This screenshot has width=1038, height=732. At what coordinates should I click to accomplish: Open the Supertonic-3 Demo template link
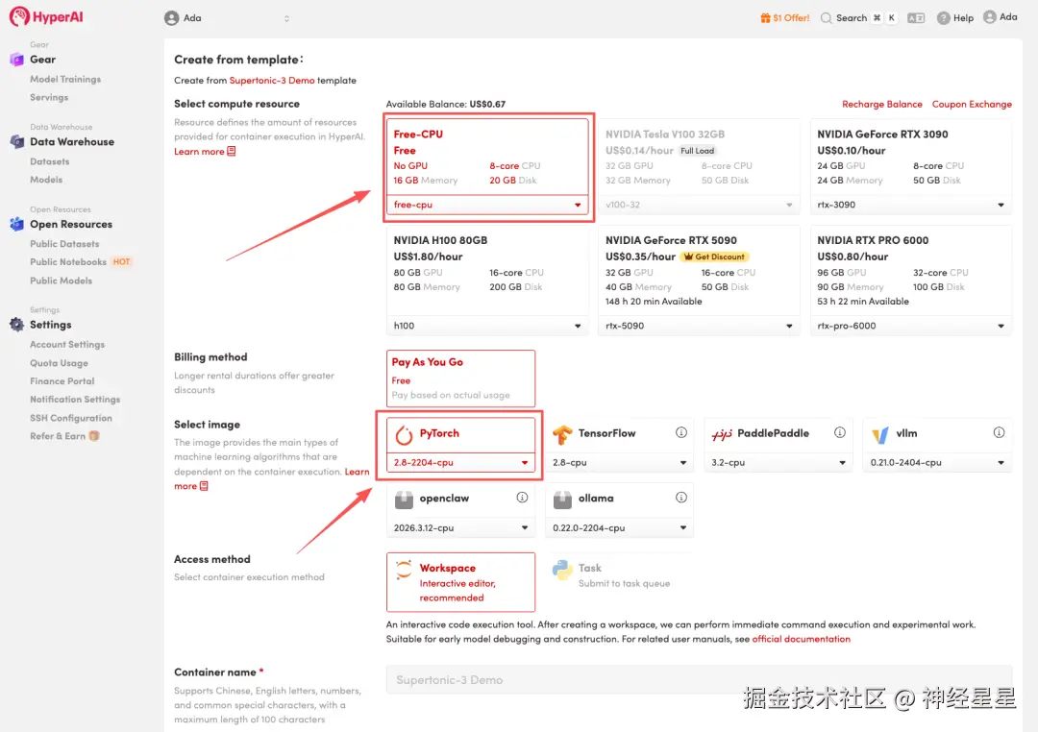pyautogui.click(x=272, y=80)
